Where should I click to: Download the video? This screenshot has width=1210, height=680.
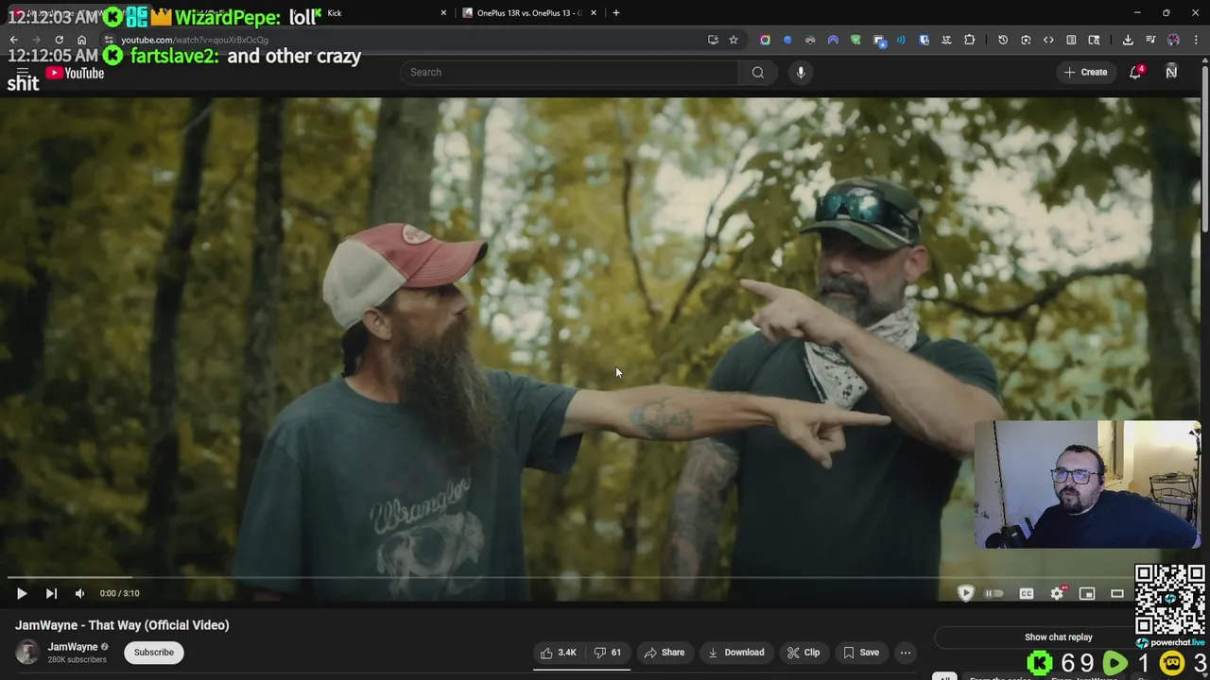pos(735,653)
